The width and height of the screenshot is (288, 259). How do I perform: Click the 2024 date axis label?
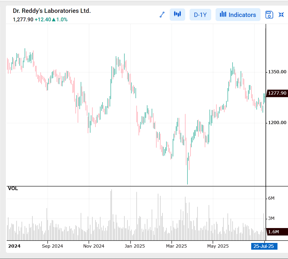coord(14,246)
